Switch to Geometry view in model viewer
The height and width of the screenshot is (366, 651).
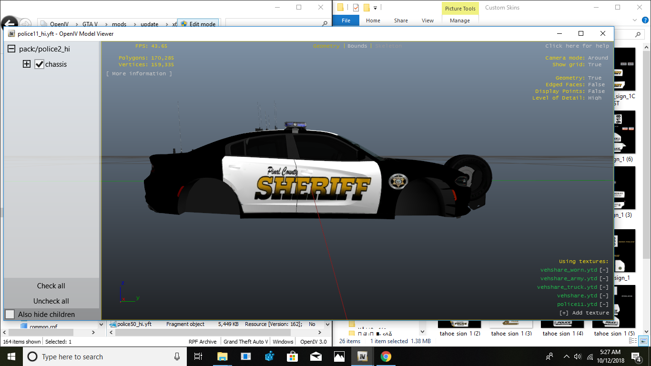(326, 46)
